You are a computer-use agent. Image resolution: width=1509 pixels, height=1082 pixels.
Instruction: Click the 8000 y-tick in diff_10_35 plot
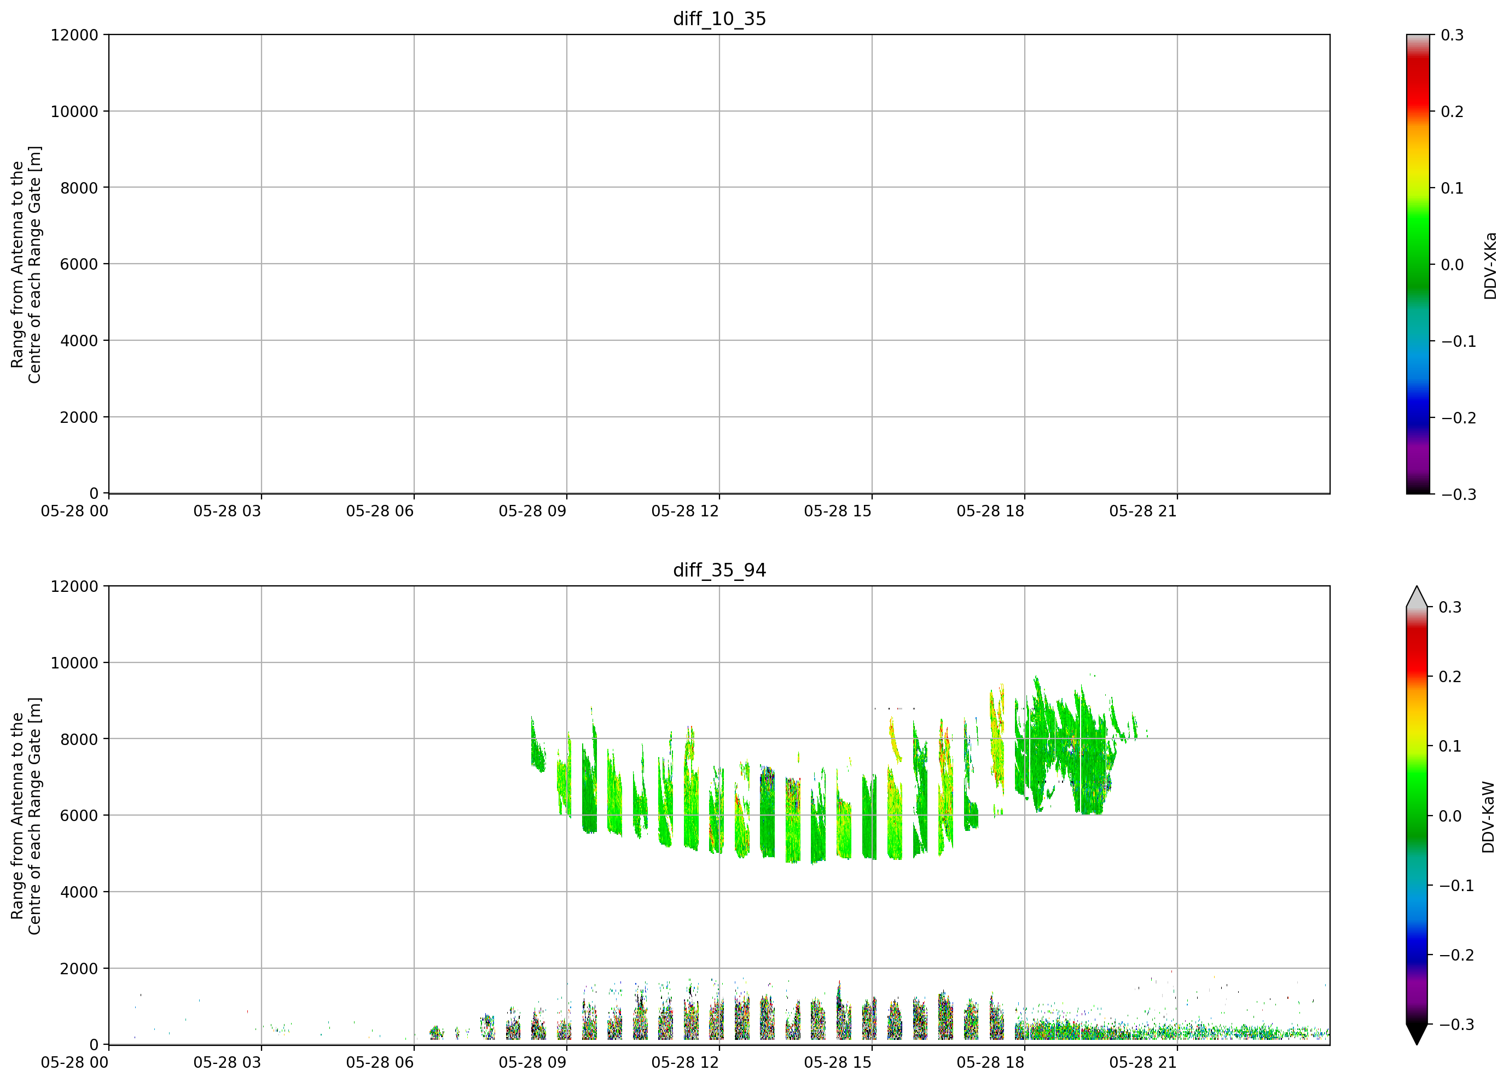pyautogui.click(x=79, y=188)
